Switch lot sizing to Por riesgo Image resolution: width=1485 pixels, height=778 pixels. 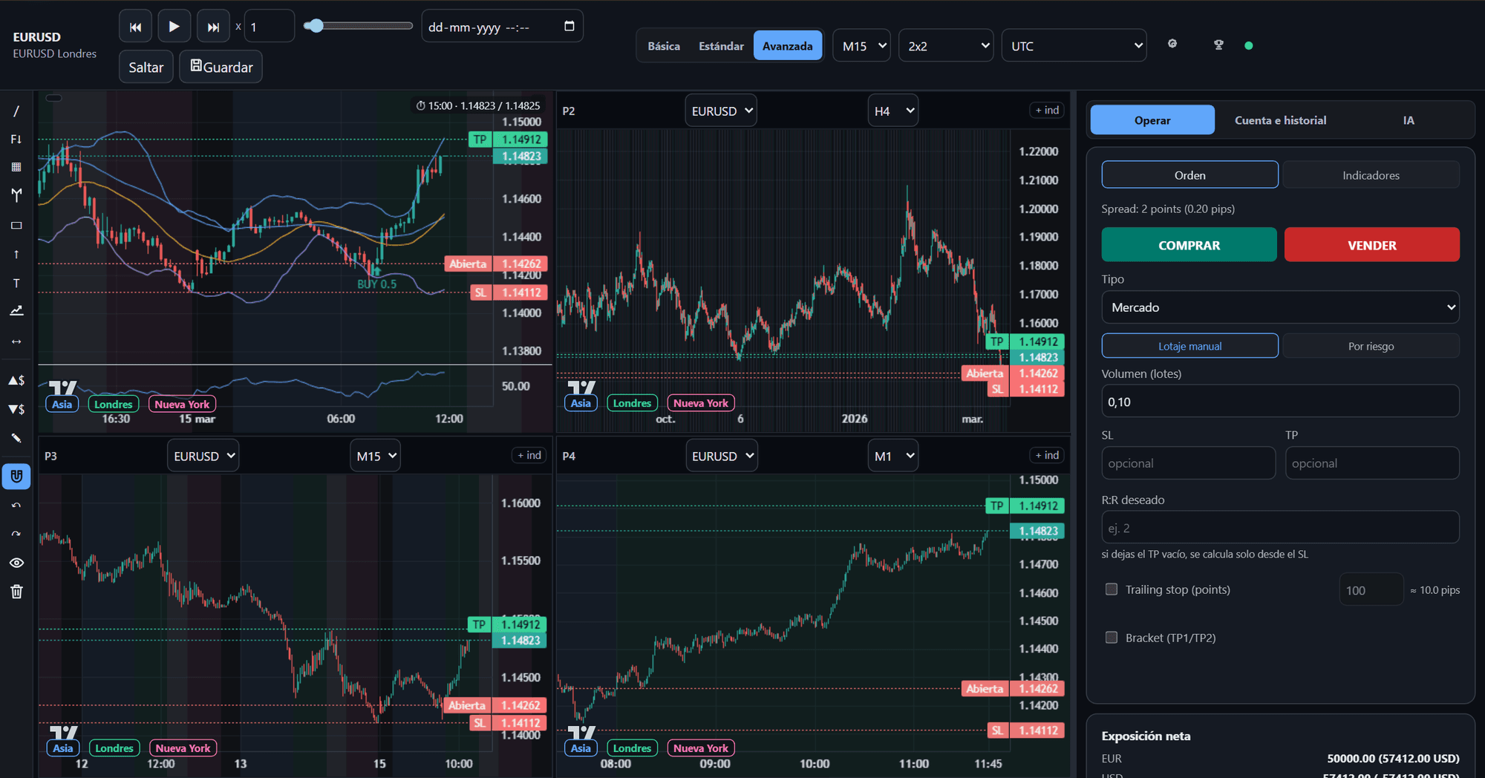click(1371, 346)
